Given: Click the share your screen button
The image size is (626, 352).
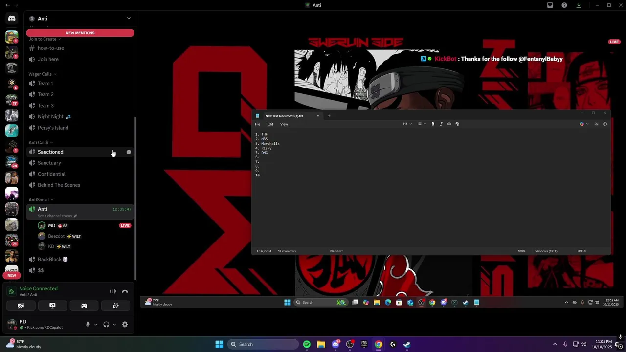Looking at the screenshot, I should [x=52, y=306].
